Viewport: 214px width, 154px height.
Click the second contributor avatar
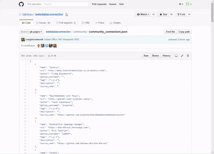tap(42, 46)
